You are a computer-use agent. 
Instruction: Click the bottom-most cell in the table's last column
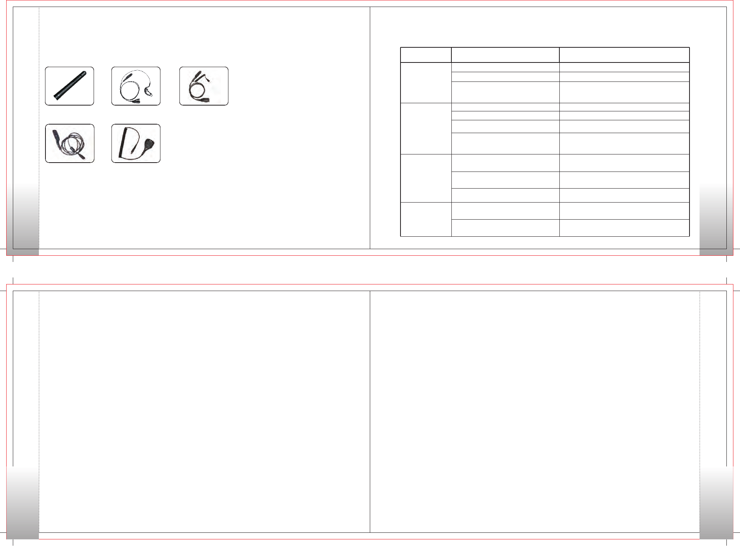pyautogui.click(x=624, y=228)
